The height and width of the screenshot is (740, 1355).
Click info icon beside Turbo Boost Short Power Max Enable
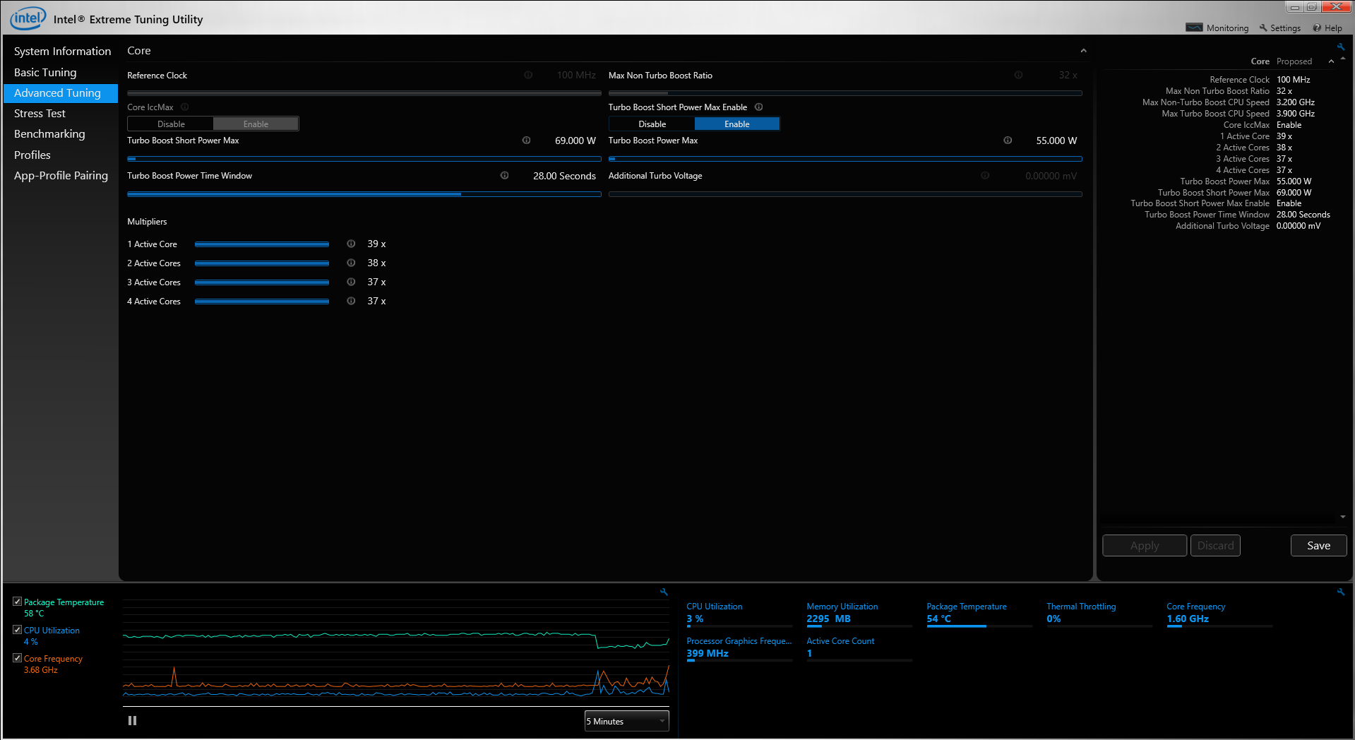(759, 107)
